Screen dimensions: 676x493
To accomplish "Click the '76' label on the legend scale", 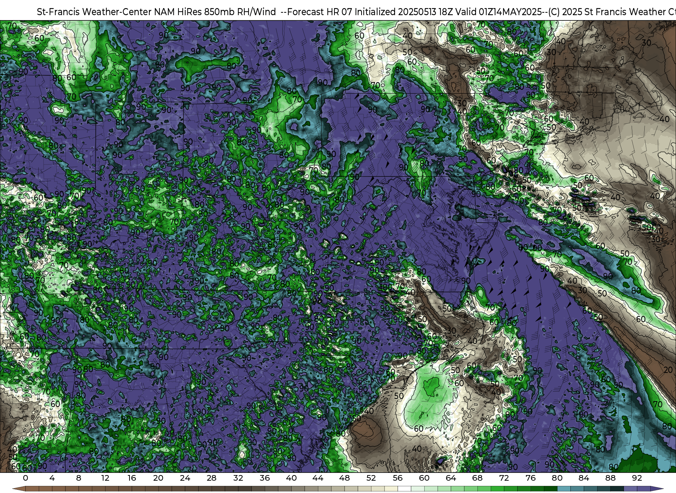I will tap(531, 478).
